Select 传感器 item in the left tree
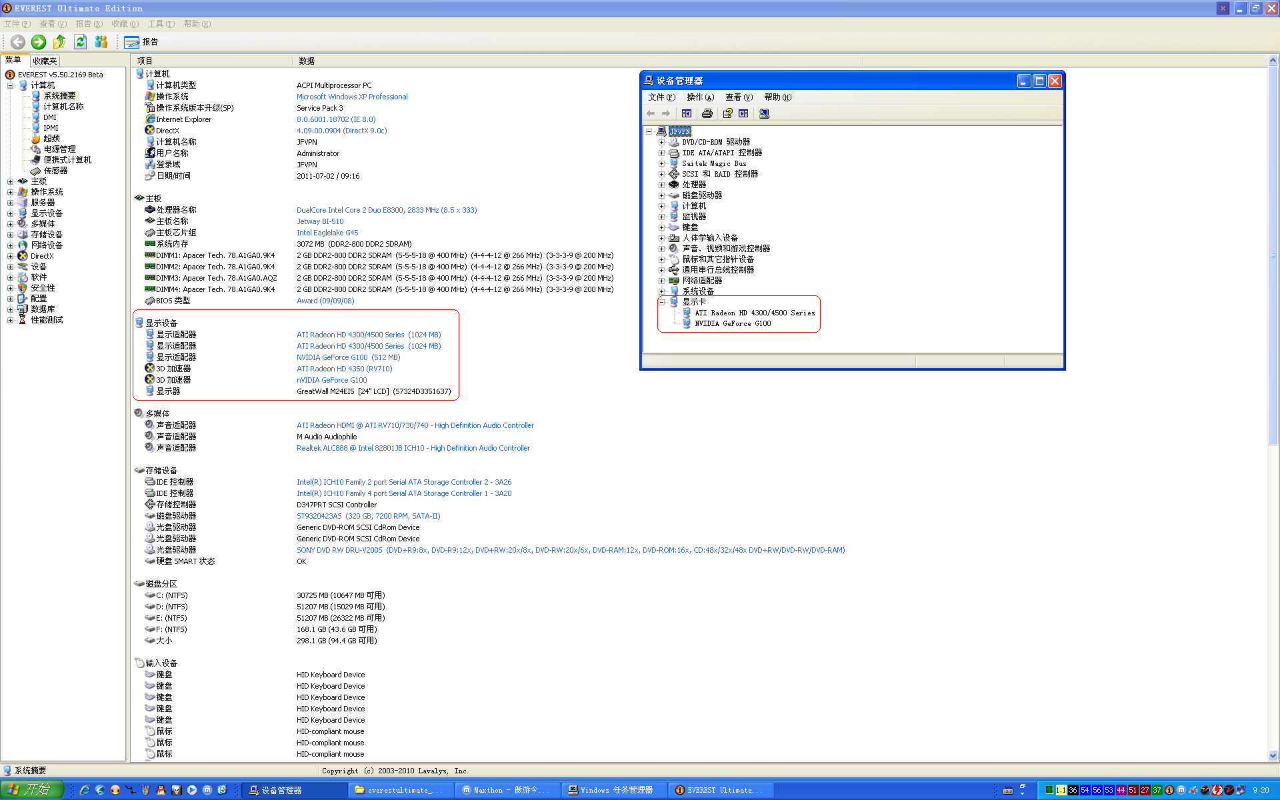This screenshot has width=1280, height=800. tap(55, 171)
